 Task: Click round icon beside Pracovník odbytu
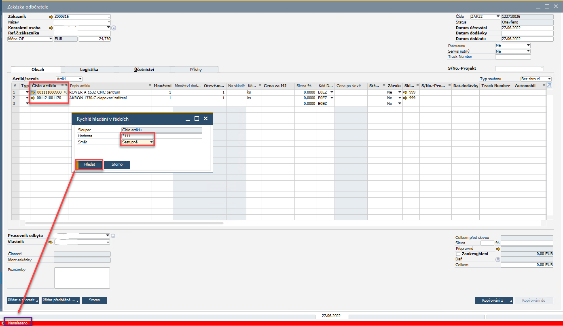pyautogui.click(x=113, y=236)
